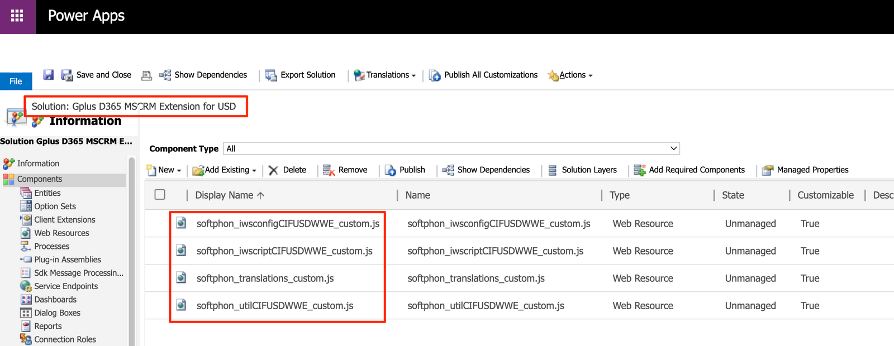
Task: Click display name softphon_iwscriptCIFUSDWWE_custom.js
Action: pos(284,251)
